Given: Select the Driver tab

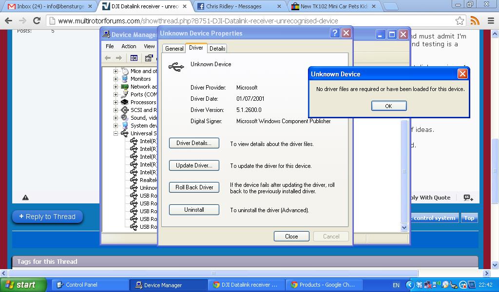Looking at the screenshot, I should 196,48.
